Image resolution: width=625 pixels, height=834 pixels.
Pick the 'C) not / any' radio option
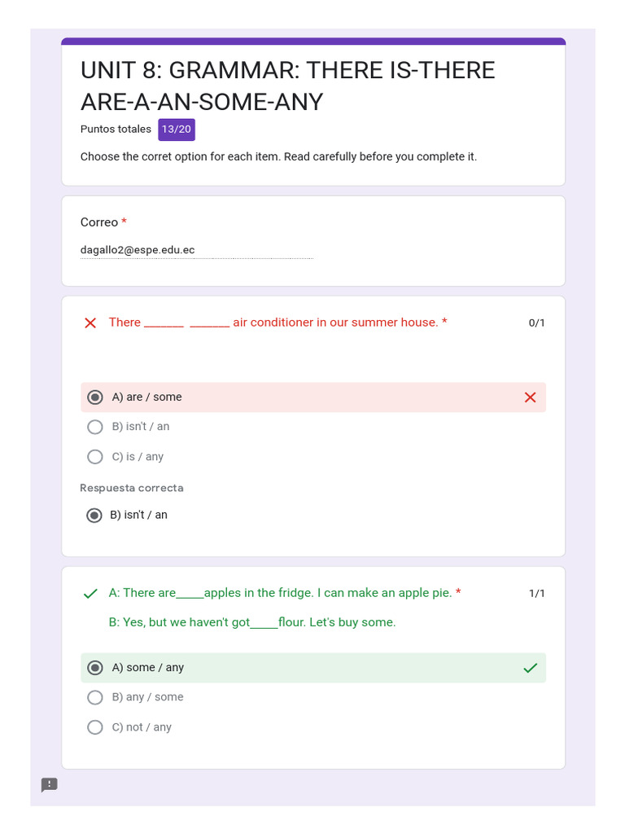point(95,727)
